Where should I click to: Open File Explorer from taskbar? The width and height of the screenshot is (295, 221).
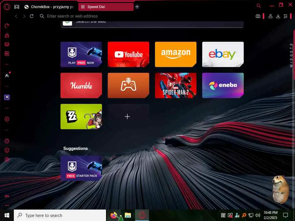(128, 215)
